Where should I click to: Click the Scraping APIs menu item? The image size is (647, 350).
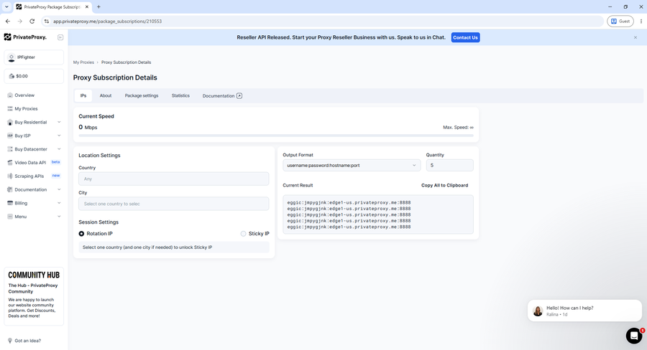pos(34,176)
